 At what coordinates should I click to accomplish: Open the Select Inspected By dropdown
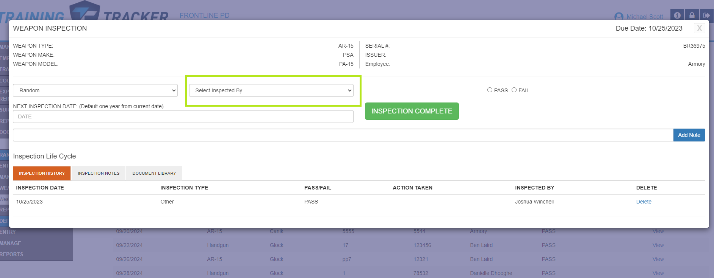271,90
